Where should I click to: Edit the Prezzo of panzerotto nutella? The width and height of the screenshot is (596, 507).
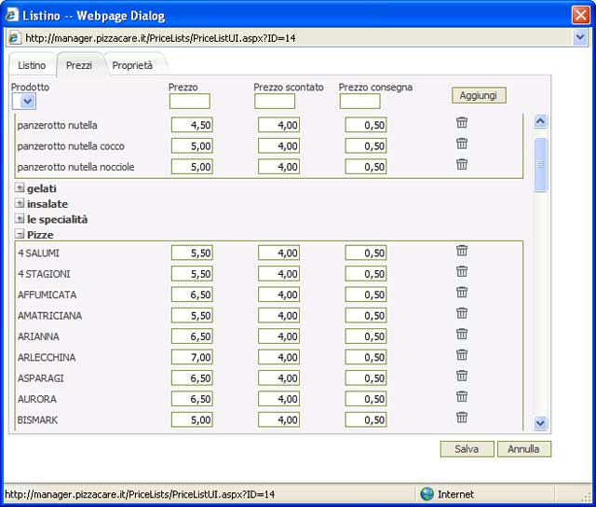(x=192, y=125)
